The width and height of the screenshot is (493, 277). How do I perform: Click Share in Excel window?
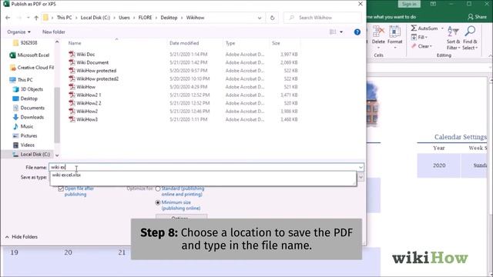[x=477, y=17]
